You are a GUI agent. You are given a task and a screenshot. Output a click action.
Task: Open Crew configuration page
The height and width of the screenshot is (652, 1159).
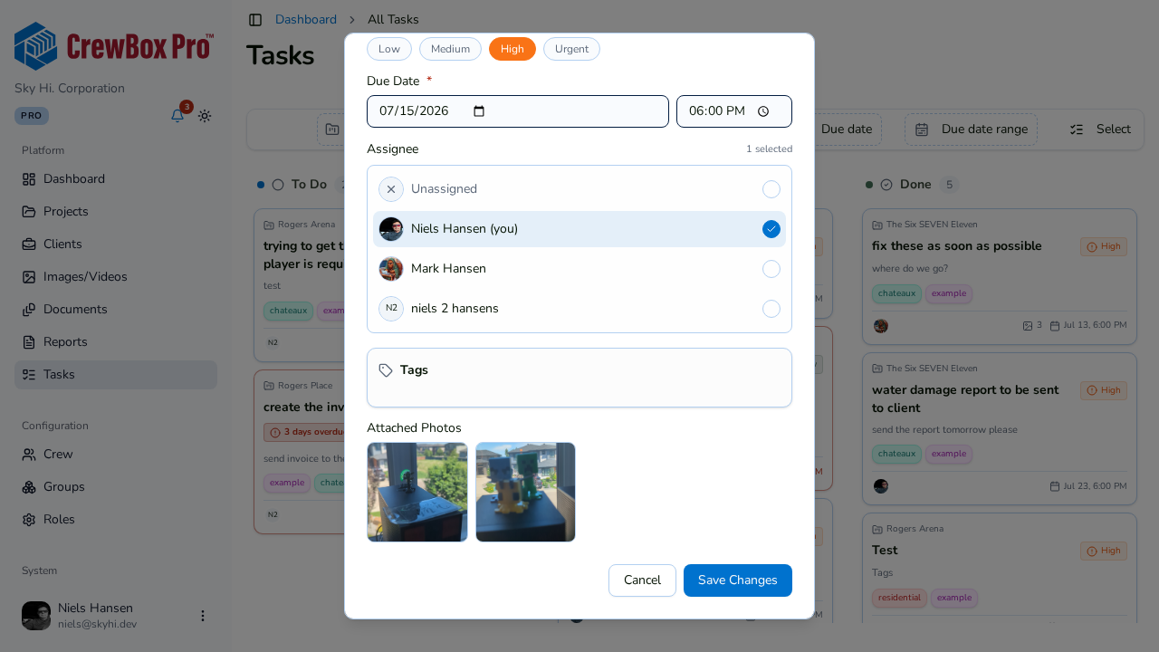(116, 455)
